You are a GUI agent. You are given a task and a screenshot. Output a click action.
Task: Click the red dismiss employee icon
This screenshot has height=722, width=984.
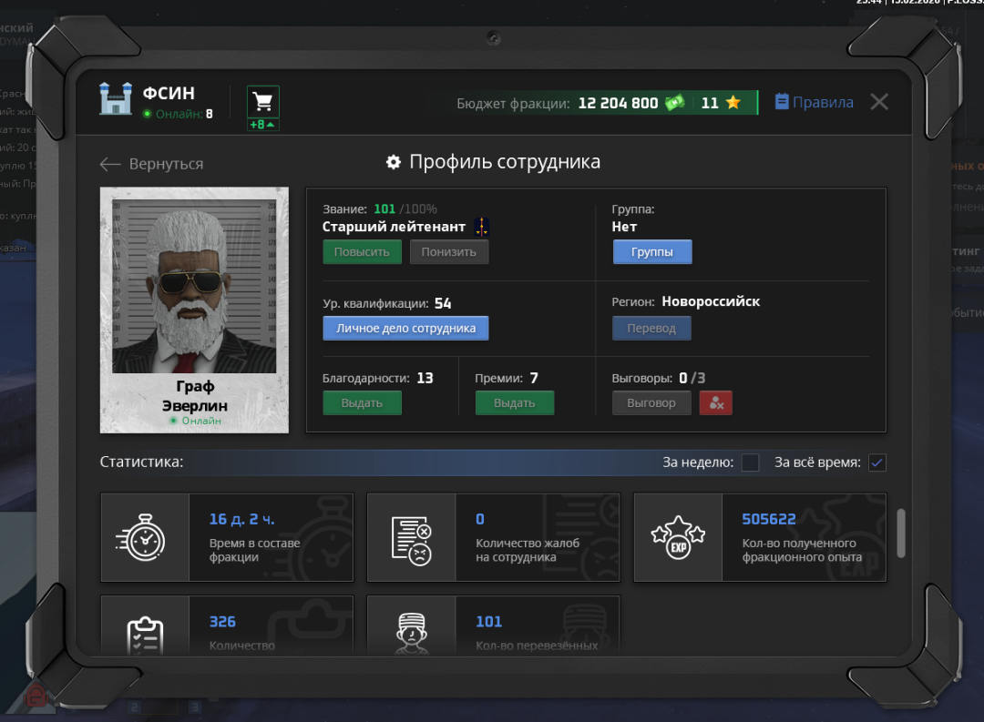click(715, 402)
